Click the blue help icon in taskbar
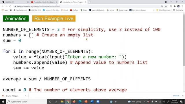 (x=111, y=102)
